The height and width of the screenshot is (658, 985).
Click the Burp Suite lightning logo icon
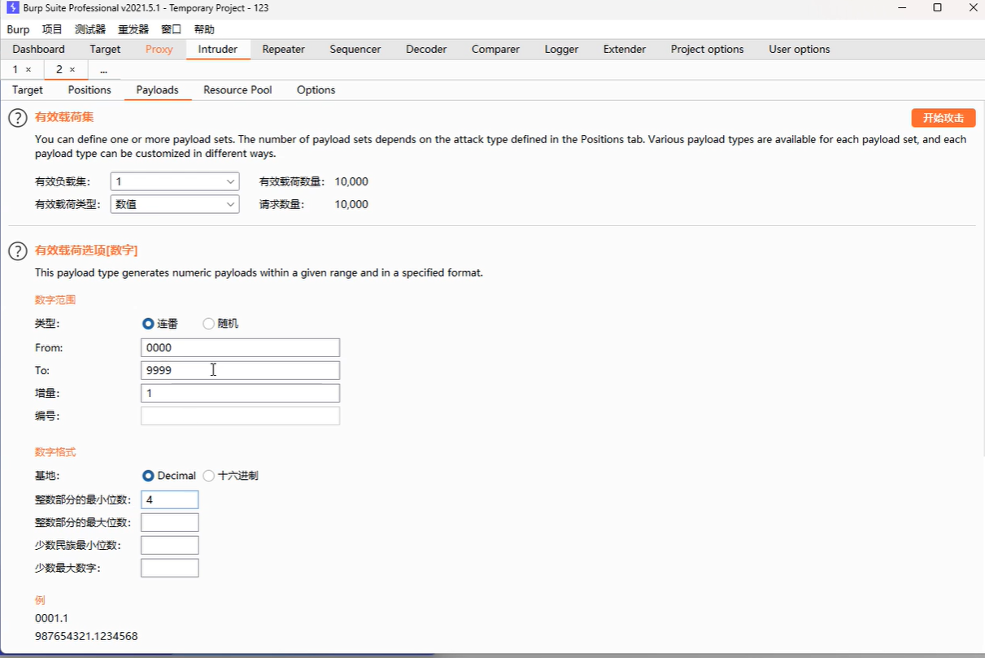click(x=13, y=7)
